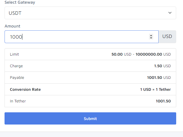
Task: Submit the deposit form
Action: click(90, 119)
